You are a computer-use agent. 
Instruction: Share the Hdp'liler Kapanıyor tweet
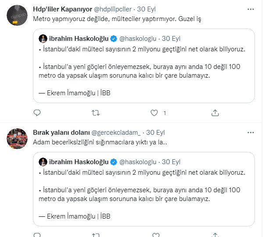click(215, 113)
